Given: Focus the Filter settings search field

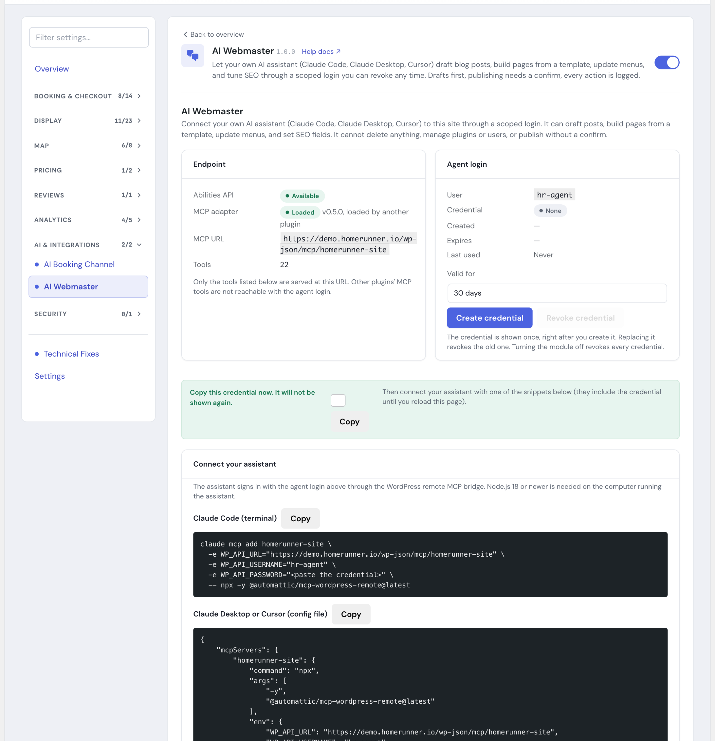Looking at the screenshot, I should (89, 37).
